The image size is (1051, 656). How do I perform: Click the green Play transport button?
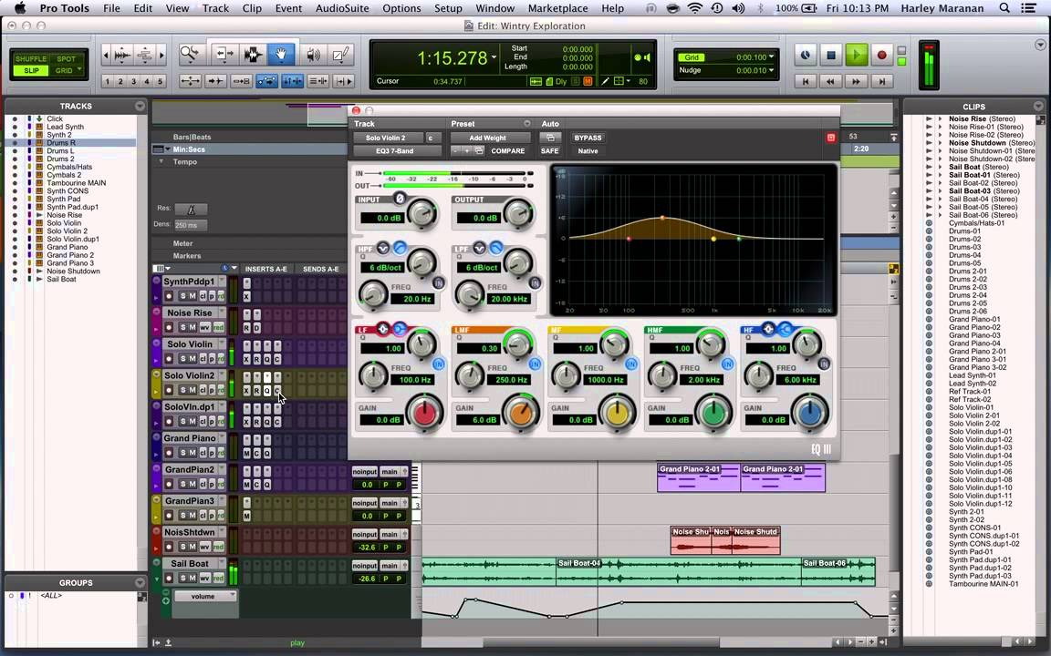(x=856, y=56)
